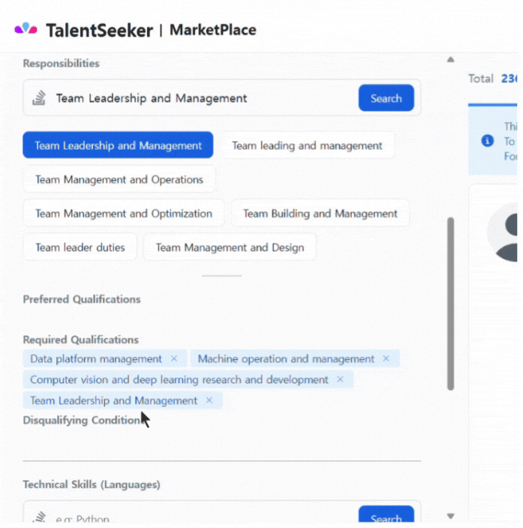Click the scrollbar up arrow
Viewport: 523px width, 528px height.
[450, 60]
